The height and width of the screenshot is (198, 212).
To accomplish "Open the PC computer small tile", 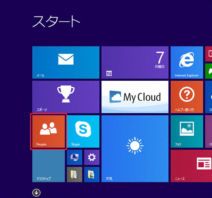I will (74, 157).
